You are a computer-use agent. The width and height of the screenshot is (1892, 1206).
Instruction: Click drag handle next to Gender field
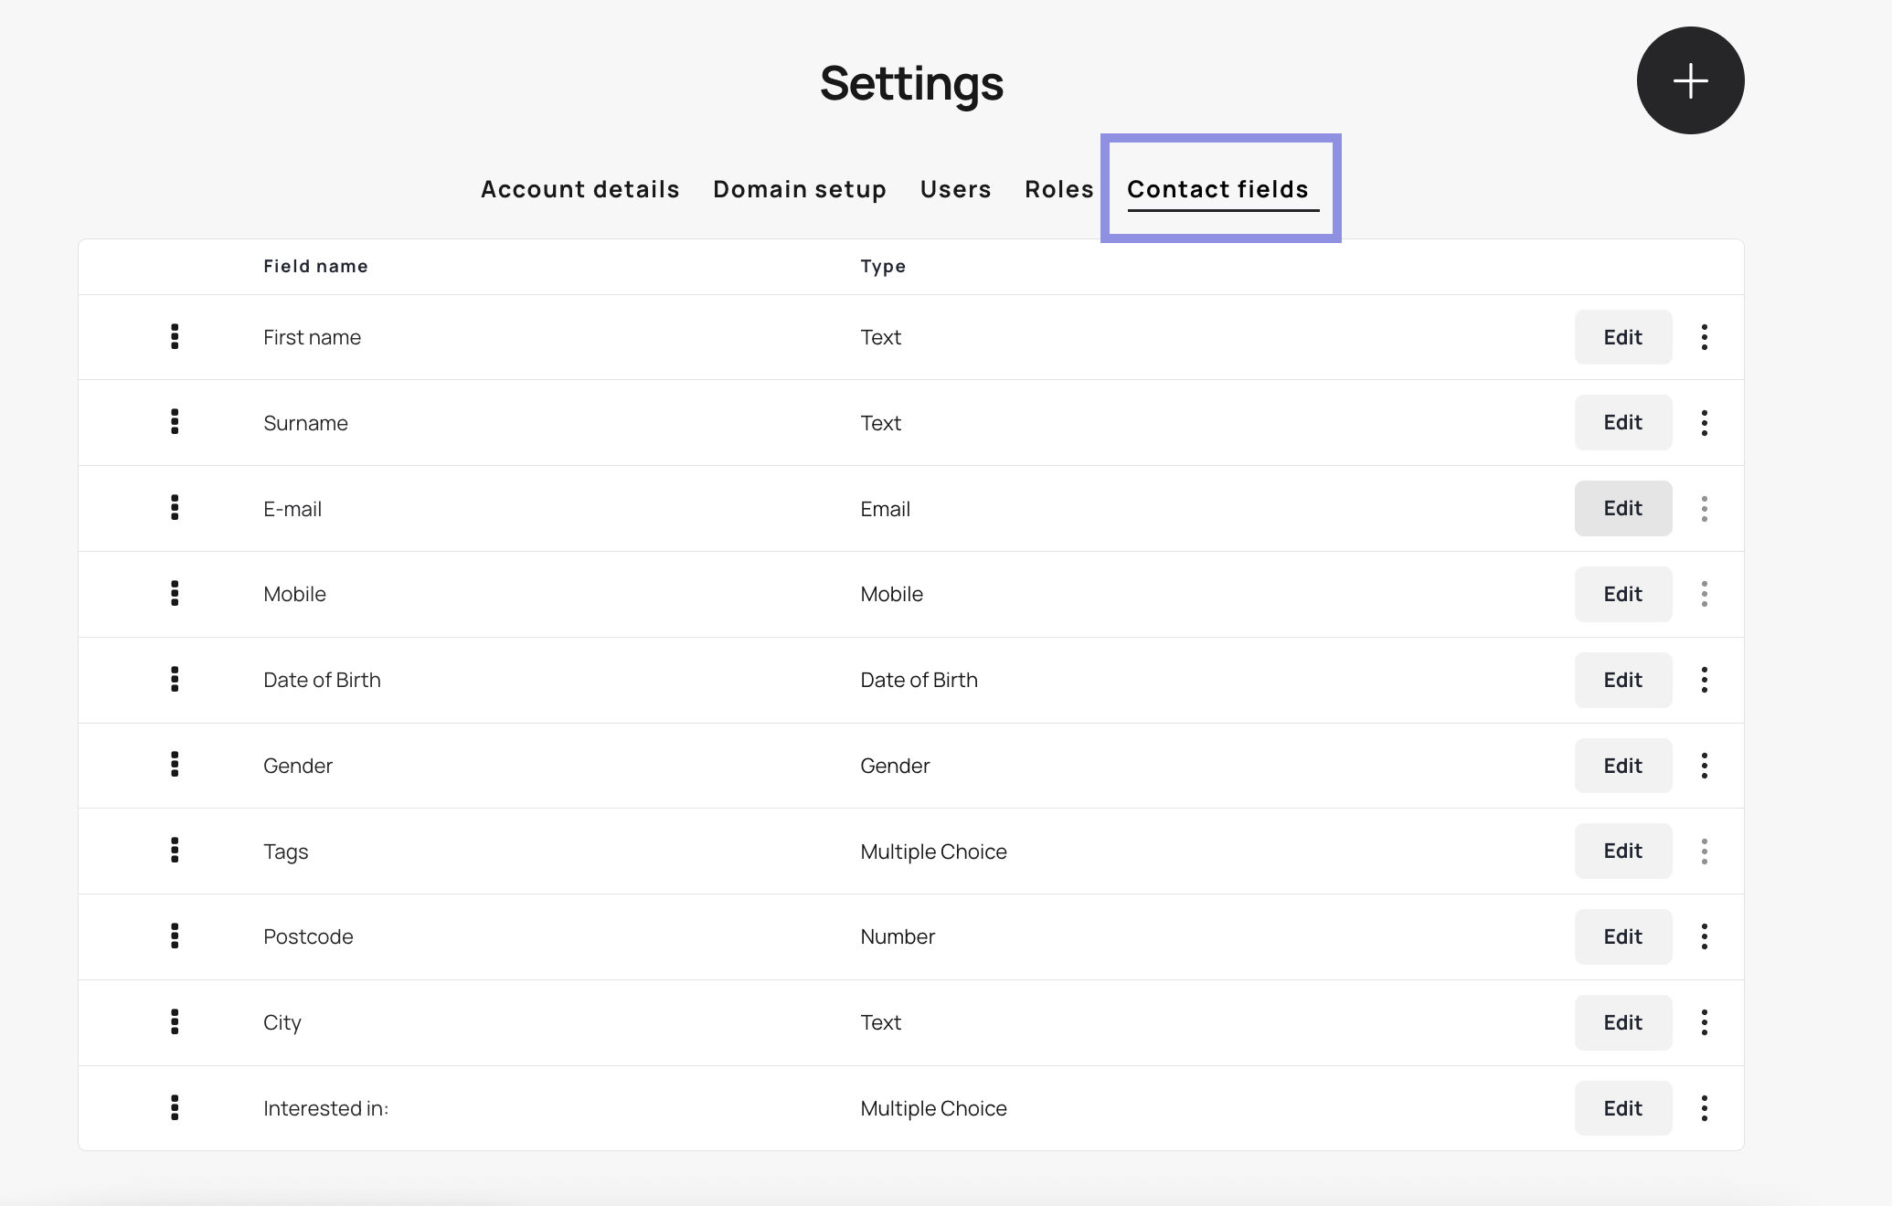click(x=175, y=765)
